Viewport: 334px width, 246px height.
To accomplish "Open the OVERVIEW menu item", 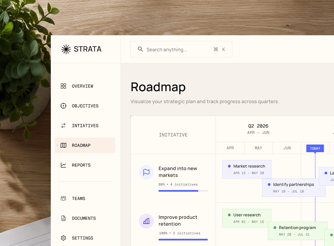I will (x=85, y=86).
